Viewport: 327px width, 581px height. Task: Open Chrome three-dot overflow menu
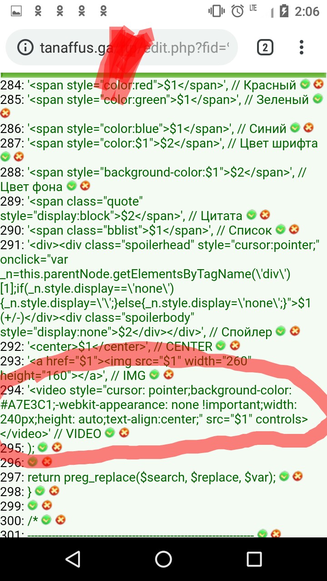[x=302, y=47]
